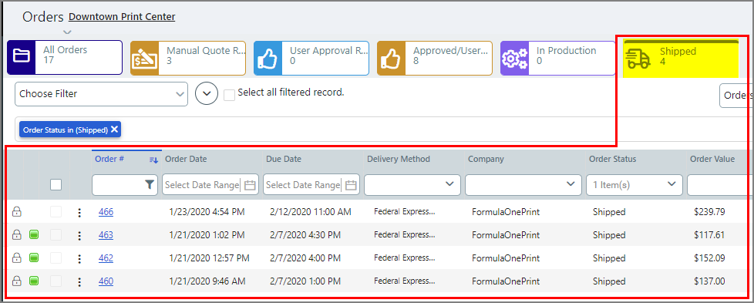This screenshot has height=303, width=754.
Task: Open the Manual Quote Requests tile icon
Action: point(144,58)
